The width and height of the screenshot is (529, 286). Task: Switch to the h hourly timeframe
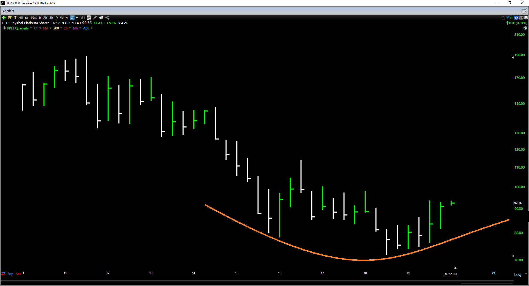(x=40, y=18)
